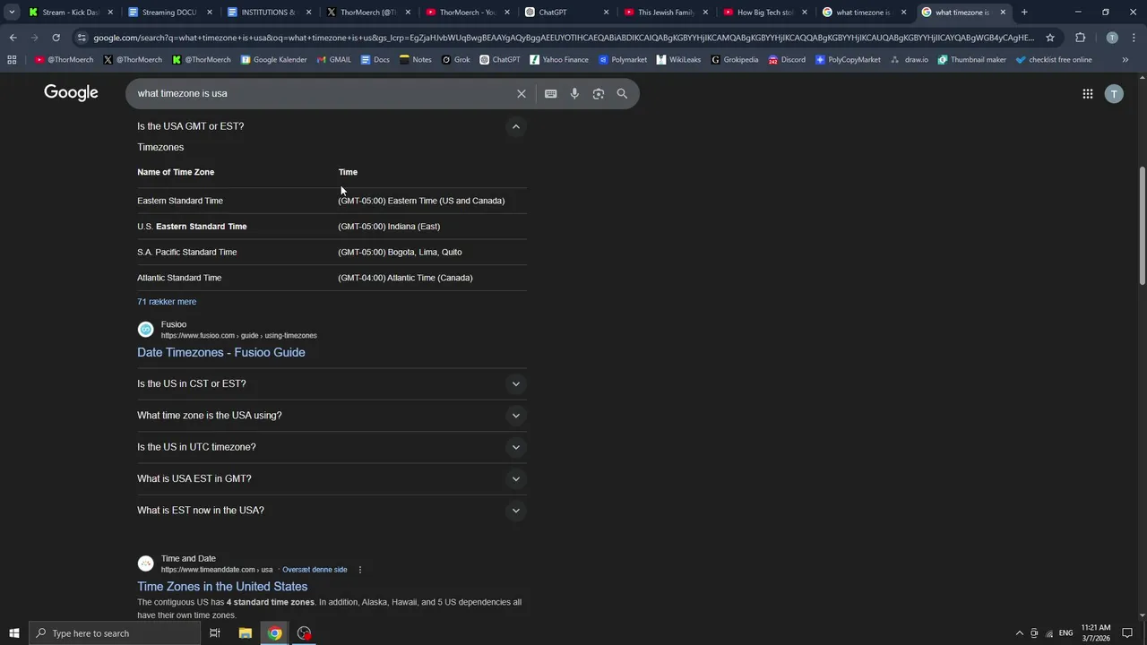Reload the current page
The image size is (1147, 645).
56,38
